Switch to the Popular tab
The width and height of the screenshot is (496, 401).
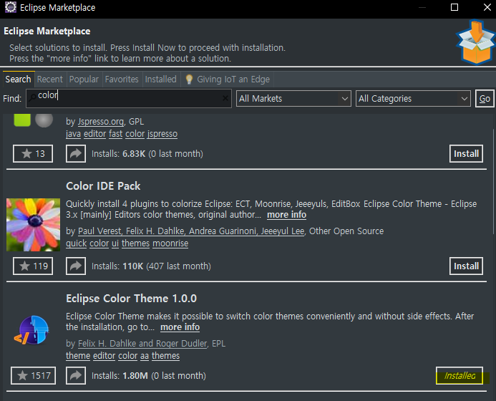[x=84, y=79]
